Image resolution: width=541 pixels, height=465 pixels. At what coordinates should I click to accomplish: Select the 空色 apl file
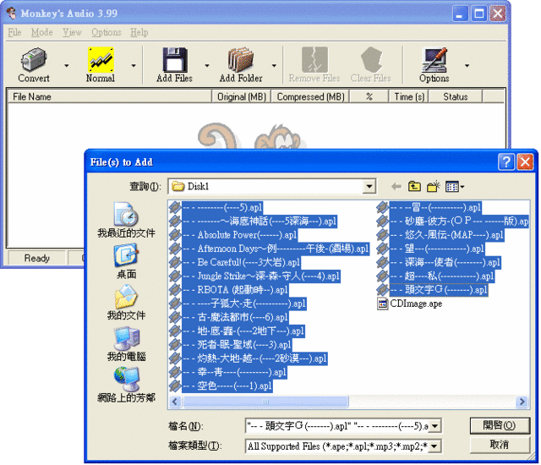point(221,386)
